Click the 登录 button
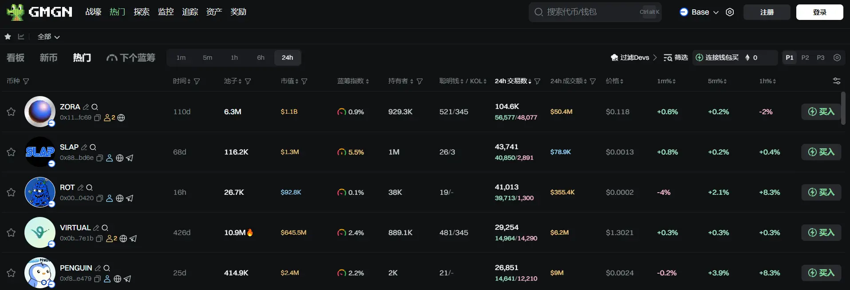This screenshot has height=290, width=850. coord(820,12)
